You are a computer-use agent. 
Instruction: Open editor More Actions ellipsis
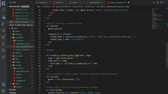[165, 2]
